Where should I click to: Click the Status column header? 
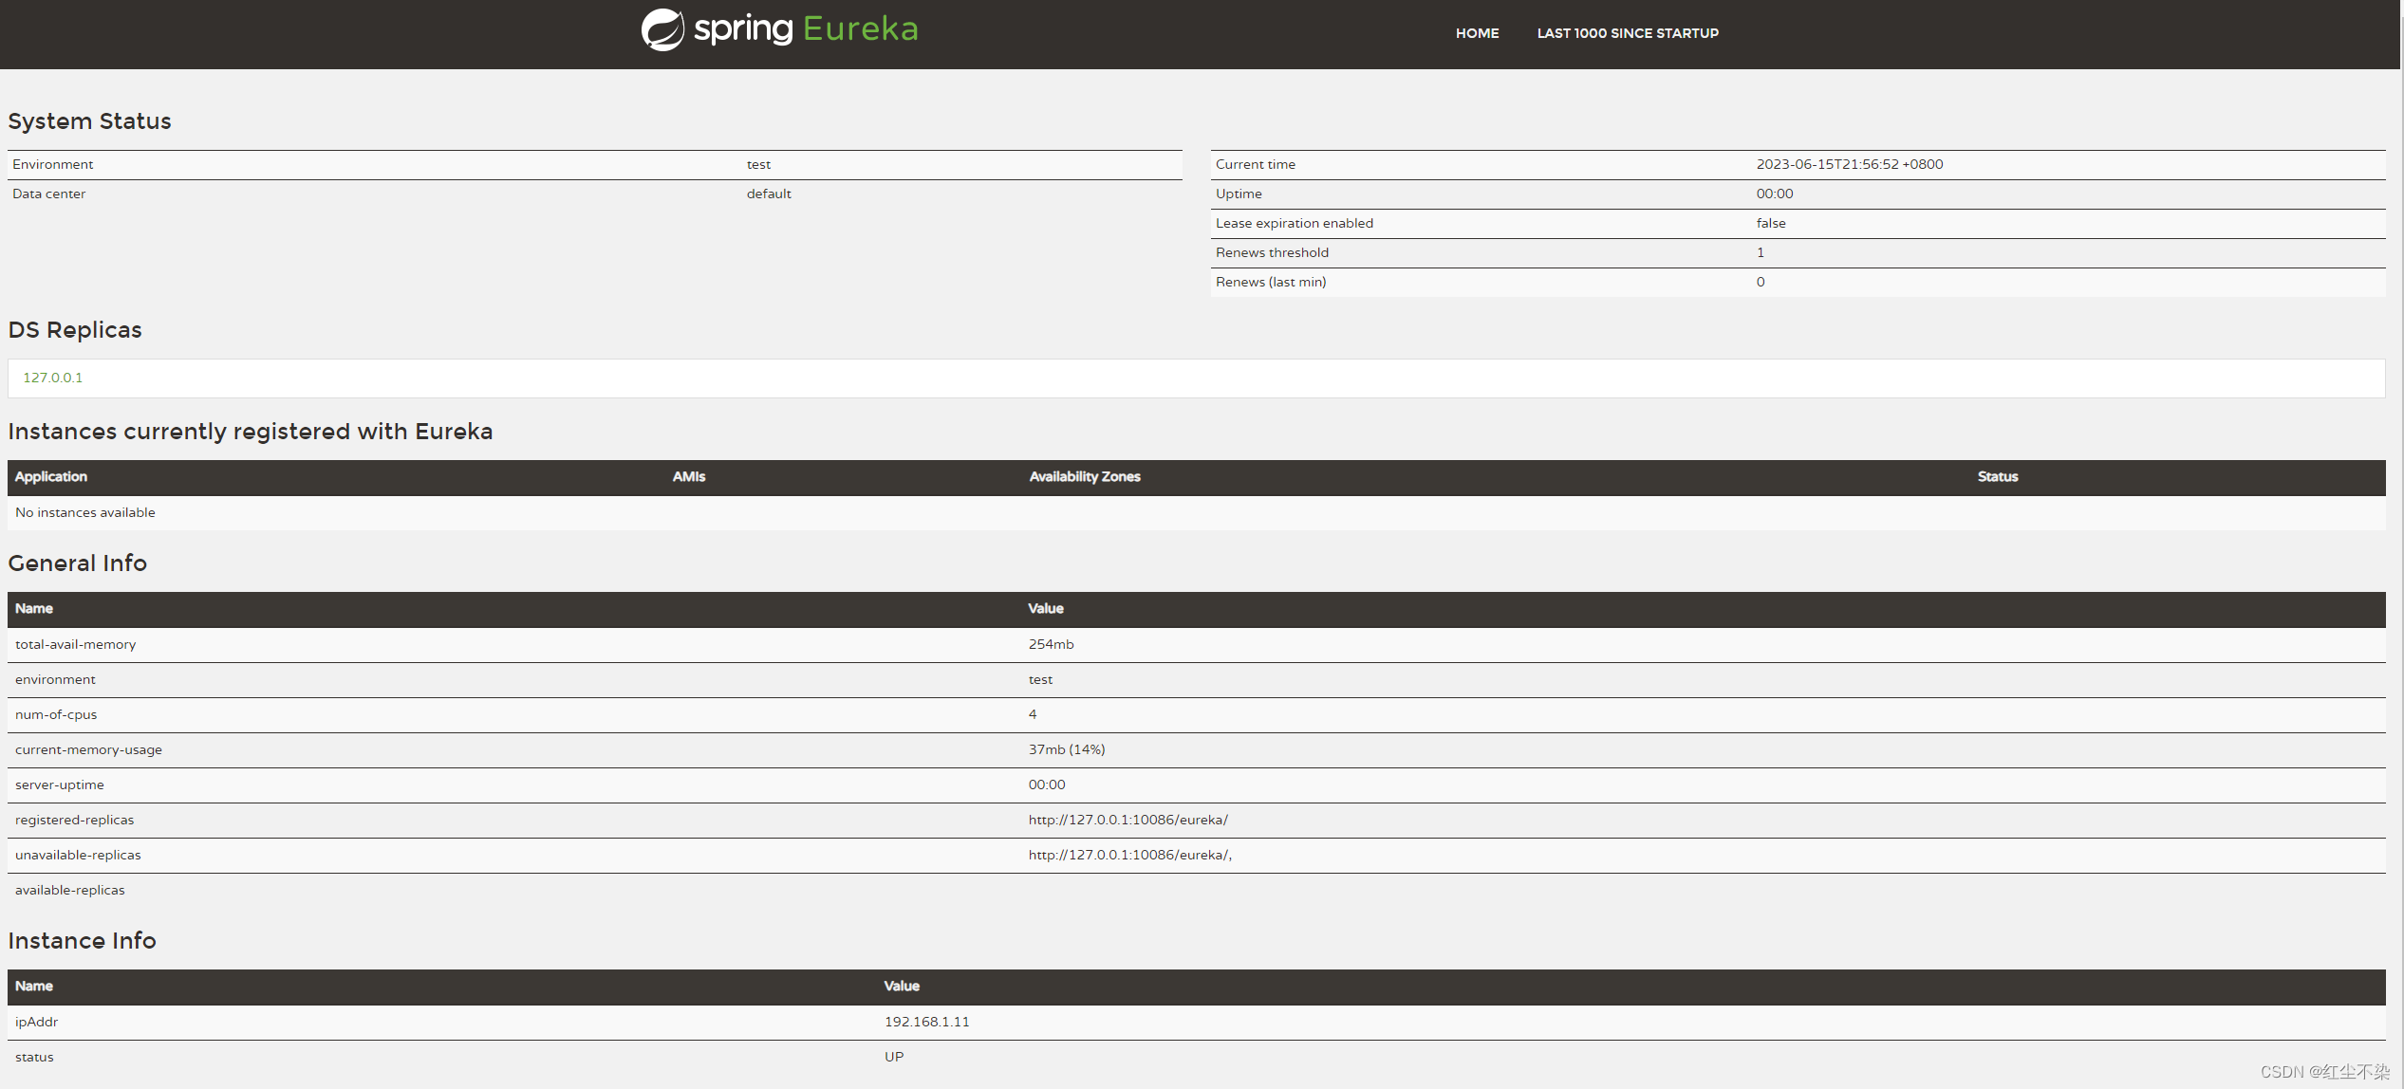coord(1998,477)
